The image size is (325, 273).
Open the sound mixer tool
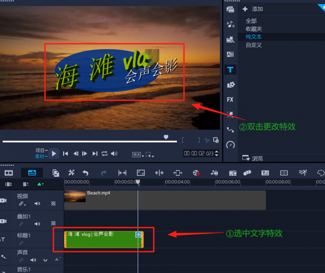point(215,173)
